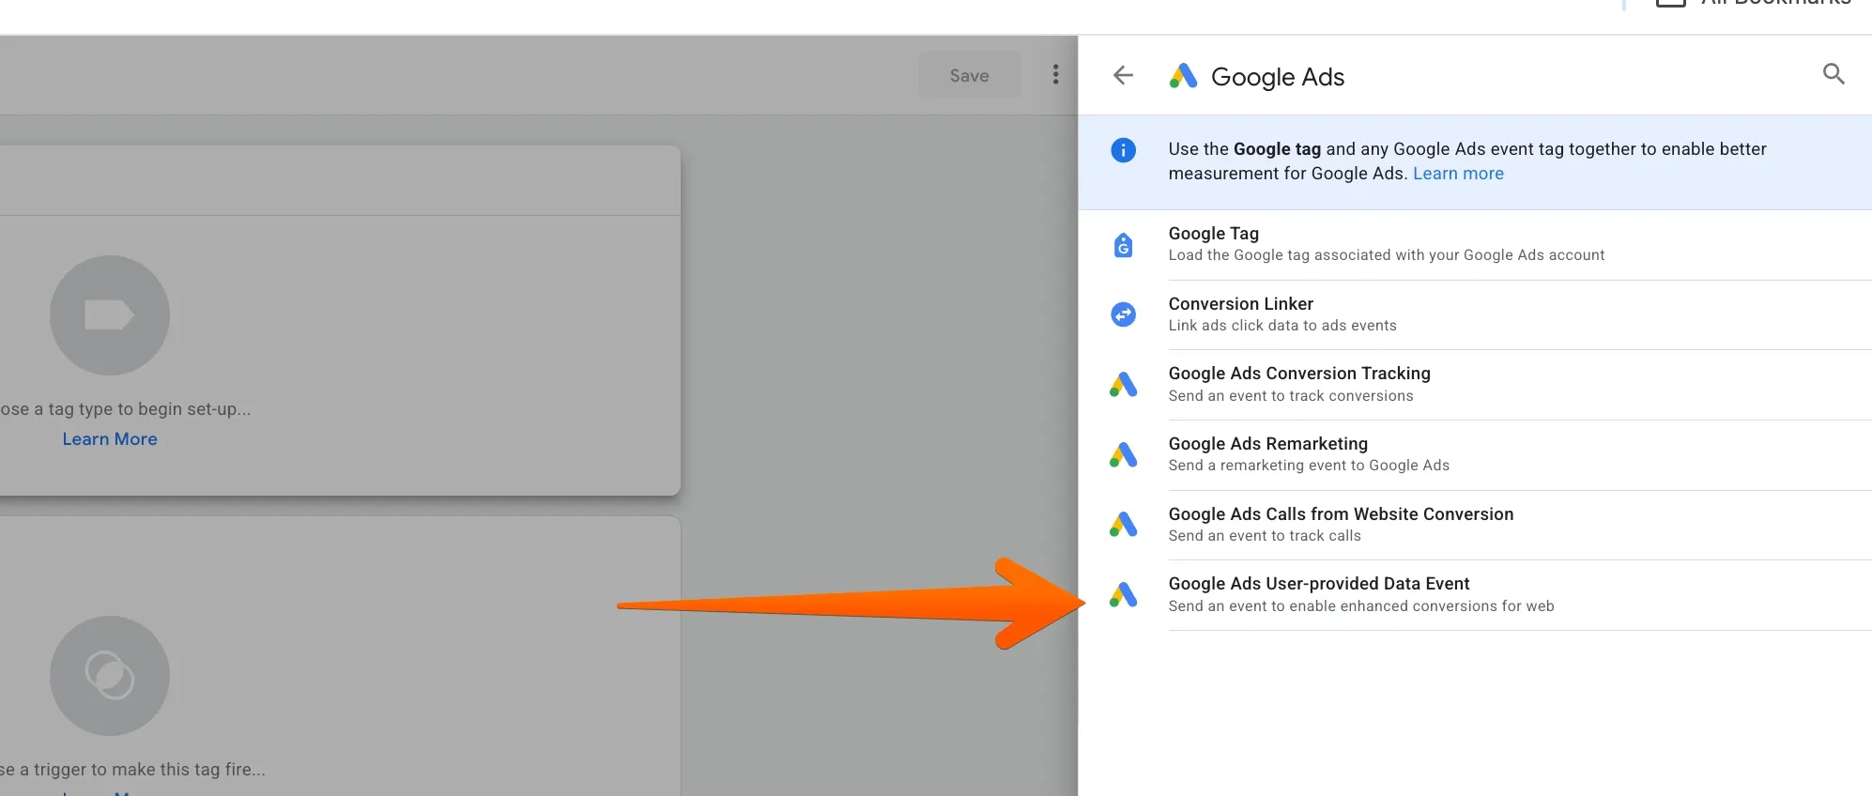Click the Google Ads Remarketing icon
Image resolution: width=1872 pixels, height=796 pixels.
point(1123,454)
